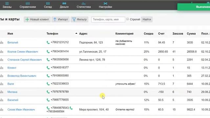210x118 pixels.
Task: Call phone icon next to +79034381414
Action: click(48, 51)
